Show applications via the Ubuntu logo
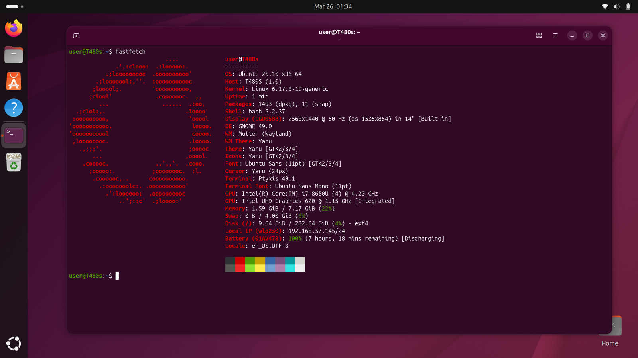 coord(14,344)
